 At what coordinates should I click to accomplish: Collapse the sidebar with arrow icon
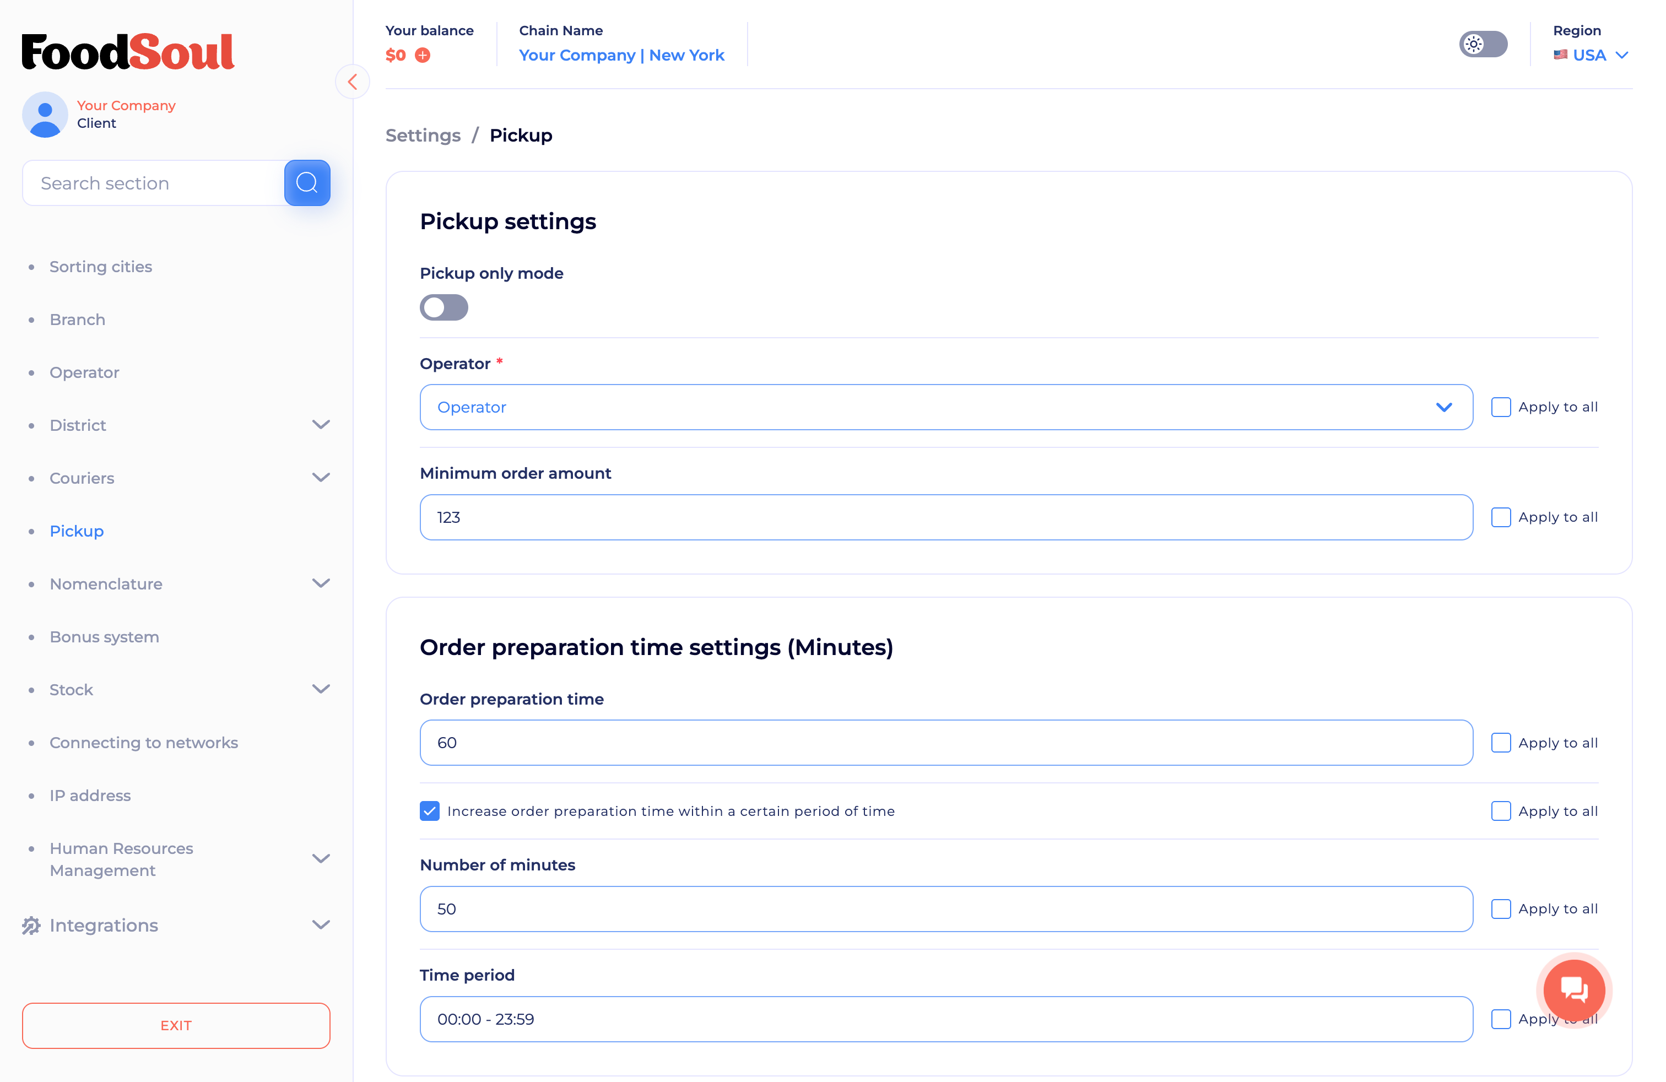pyautogui.click(x=352, y=82)
